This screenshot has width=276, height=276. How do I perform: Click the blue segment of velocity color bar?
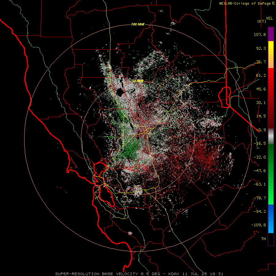pos(271,219)
